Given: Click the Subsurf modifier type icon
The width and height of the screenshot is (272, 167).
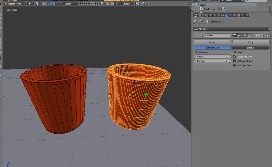Looking at the screenshot, I should click(202, 35).
